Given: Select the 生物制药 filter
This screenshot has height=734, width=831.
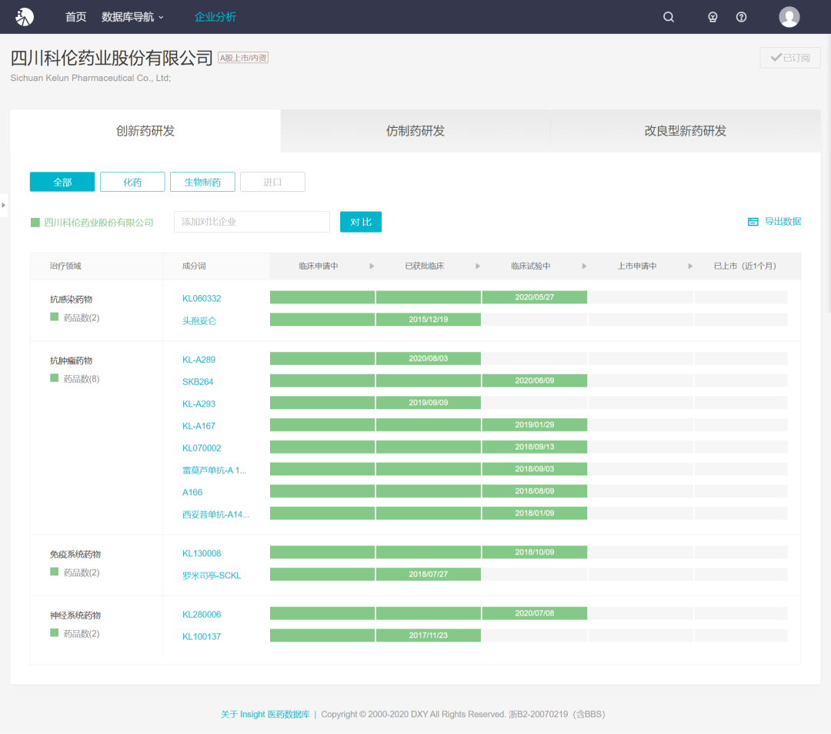Looking at the screenshot, I should coord(202,182).
